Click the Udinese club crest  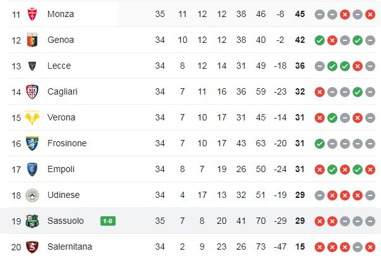(32, 195)
